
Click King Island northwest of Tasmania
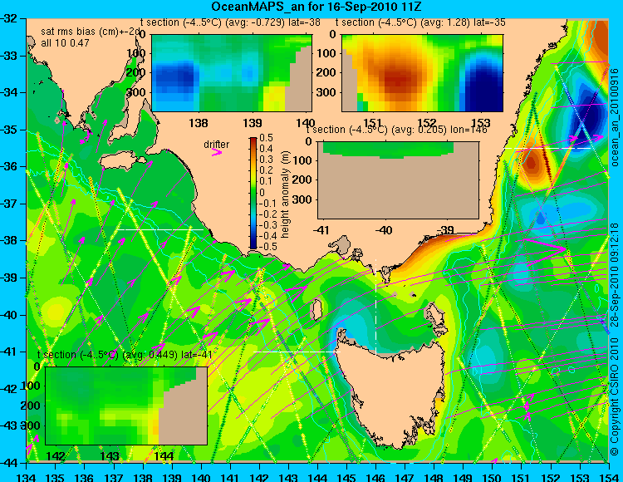[317, 310]
